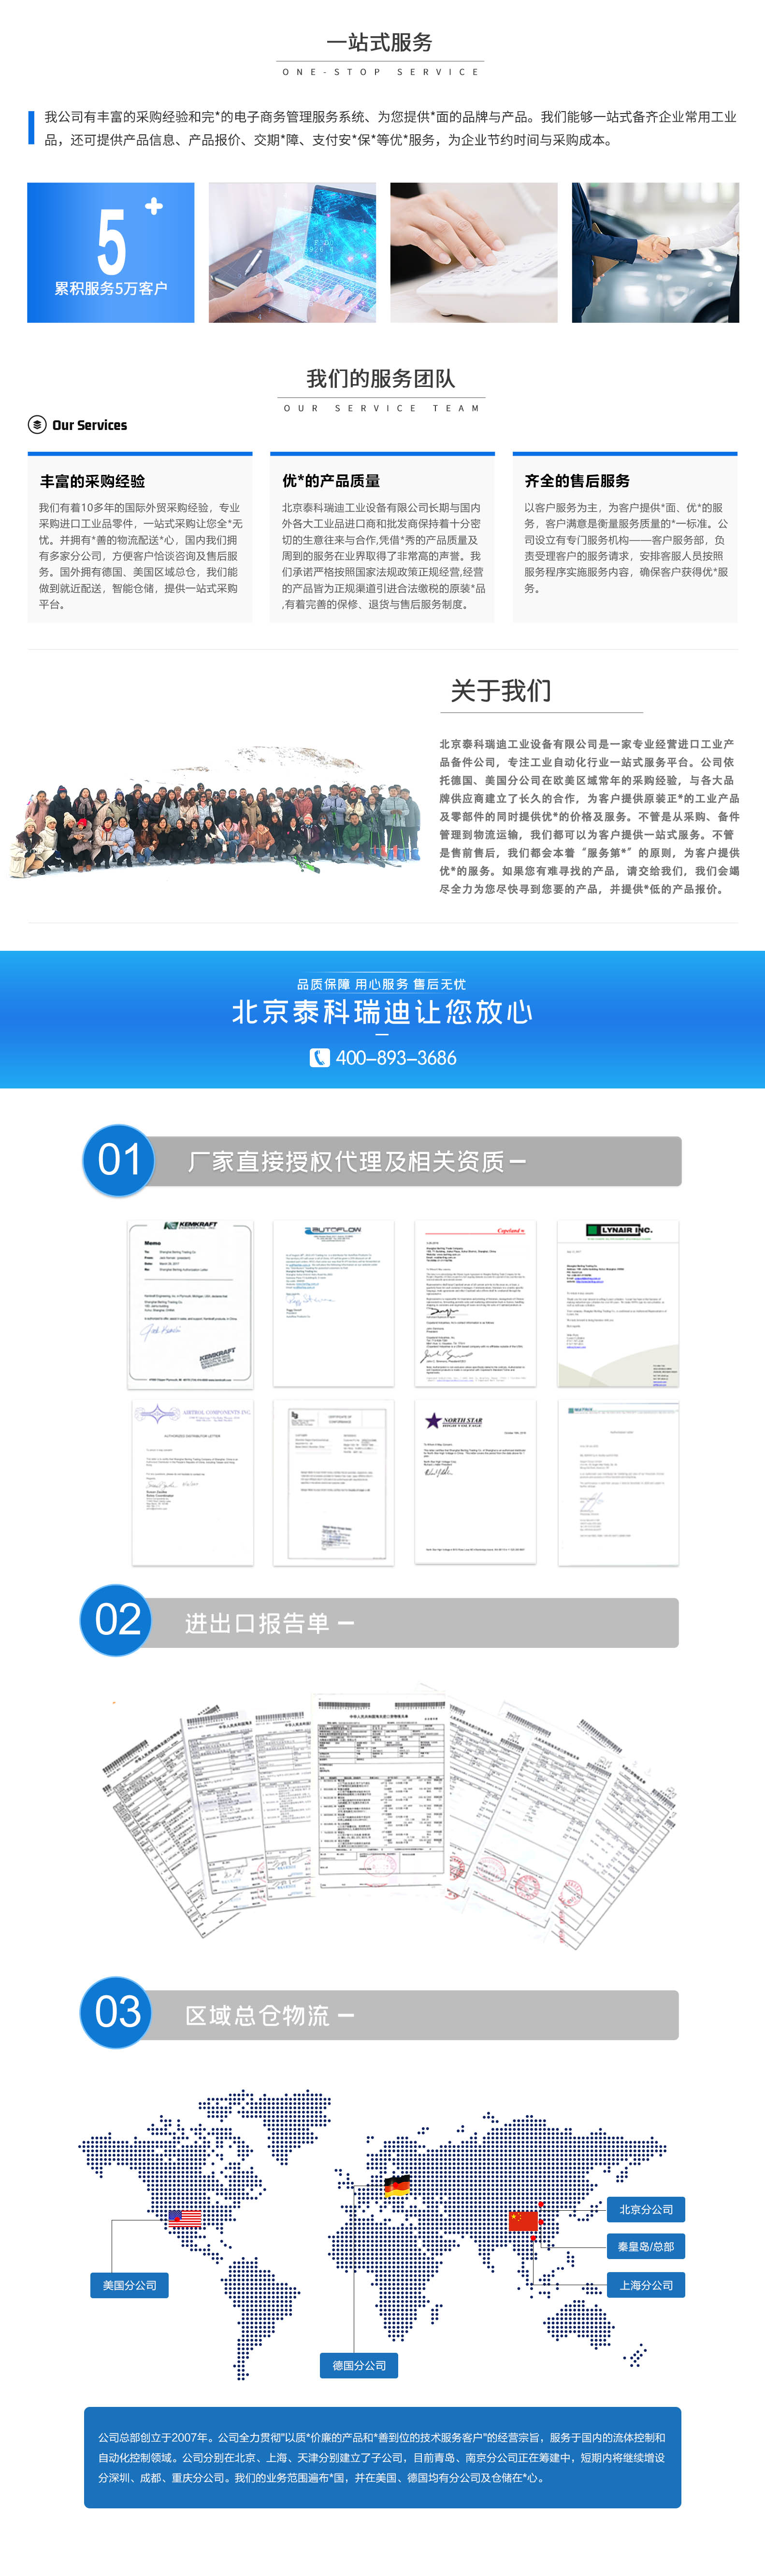The width and height of the screenshot is (765, 2576).
Task: Open the Kemkraft authorization letter thumbnail
Action: coord(190,1303)
